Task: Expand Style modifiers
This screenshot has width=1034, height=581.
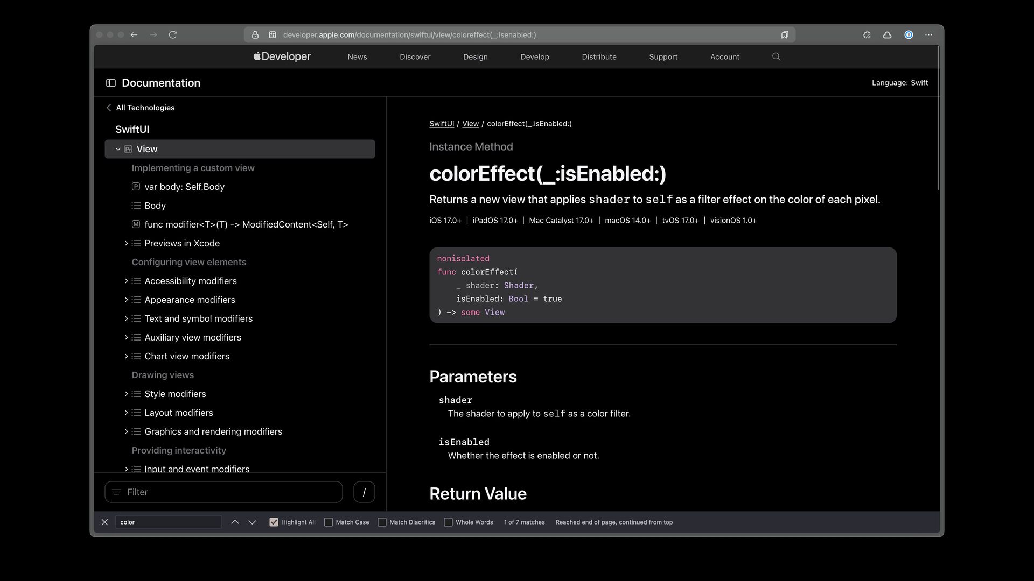Action: click(x=126, y=394)
